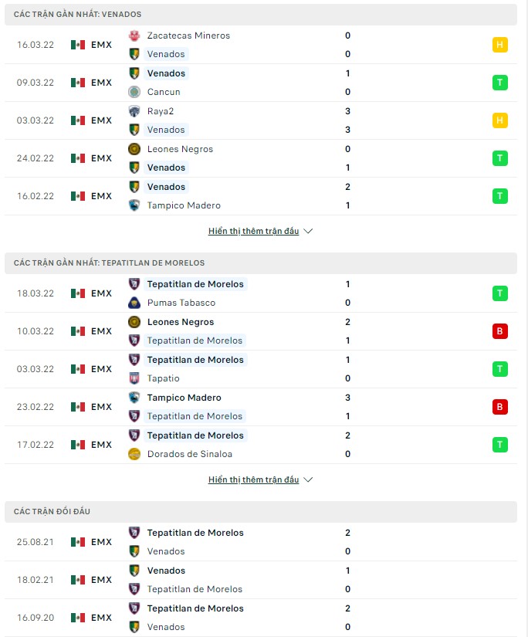Show more matches link under Tepatitlan section
The height and width of the screenshot is (637, 528).
coord(253,479)
